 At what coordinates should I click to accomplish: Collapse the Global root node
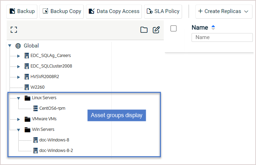[10, 46]
